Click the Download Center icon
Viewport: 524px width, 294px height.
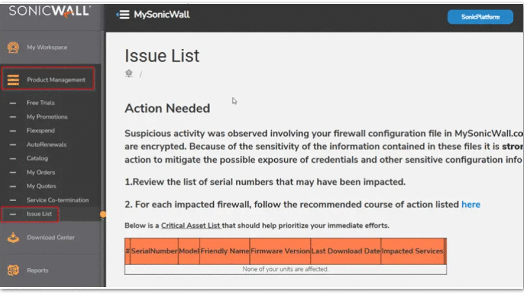(13, 237)
